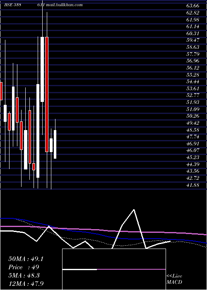The height and width of the screenshot is (290, 207).
Task: Select the 42.72 axis label
Action: coord(193,178)
